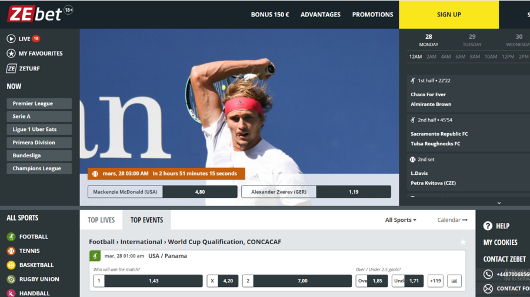Click the ZEbet logo

tap(35, 14)
